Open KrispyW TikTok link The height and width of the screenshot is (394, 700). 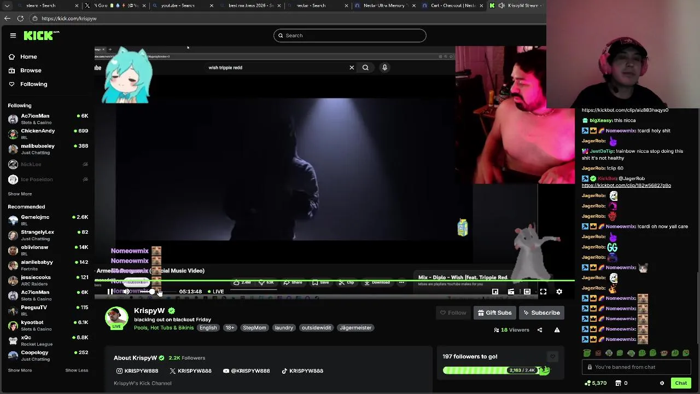(302, 371)
